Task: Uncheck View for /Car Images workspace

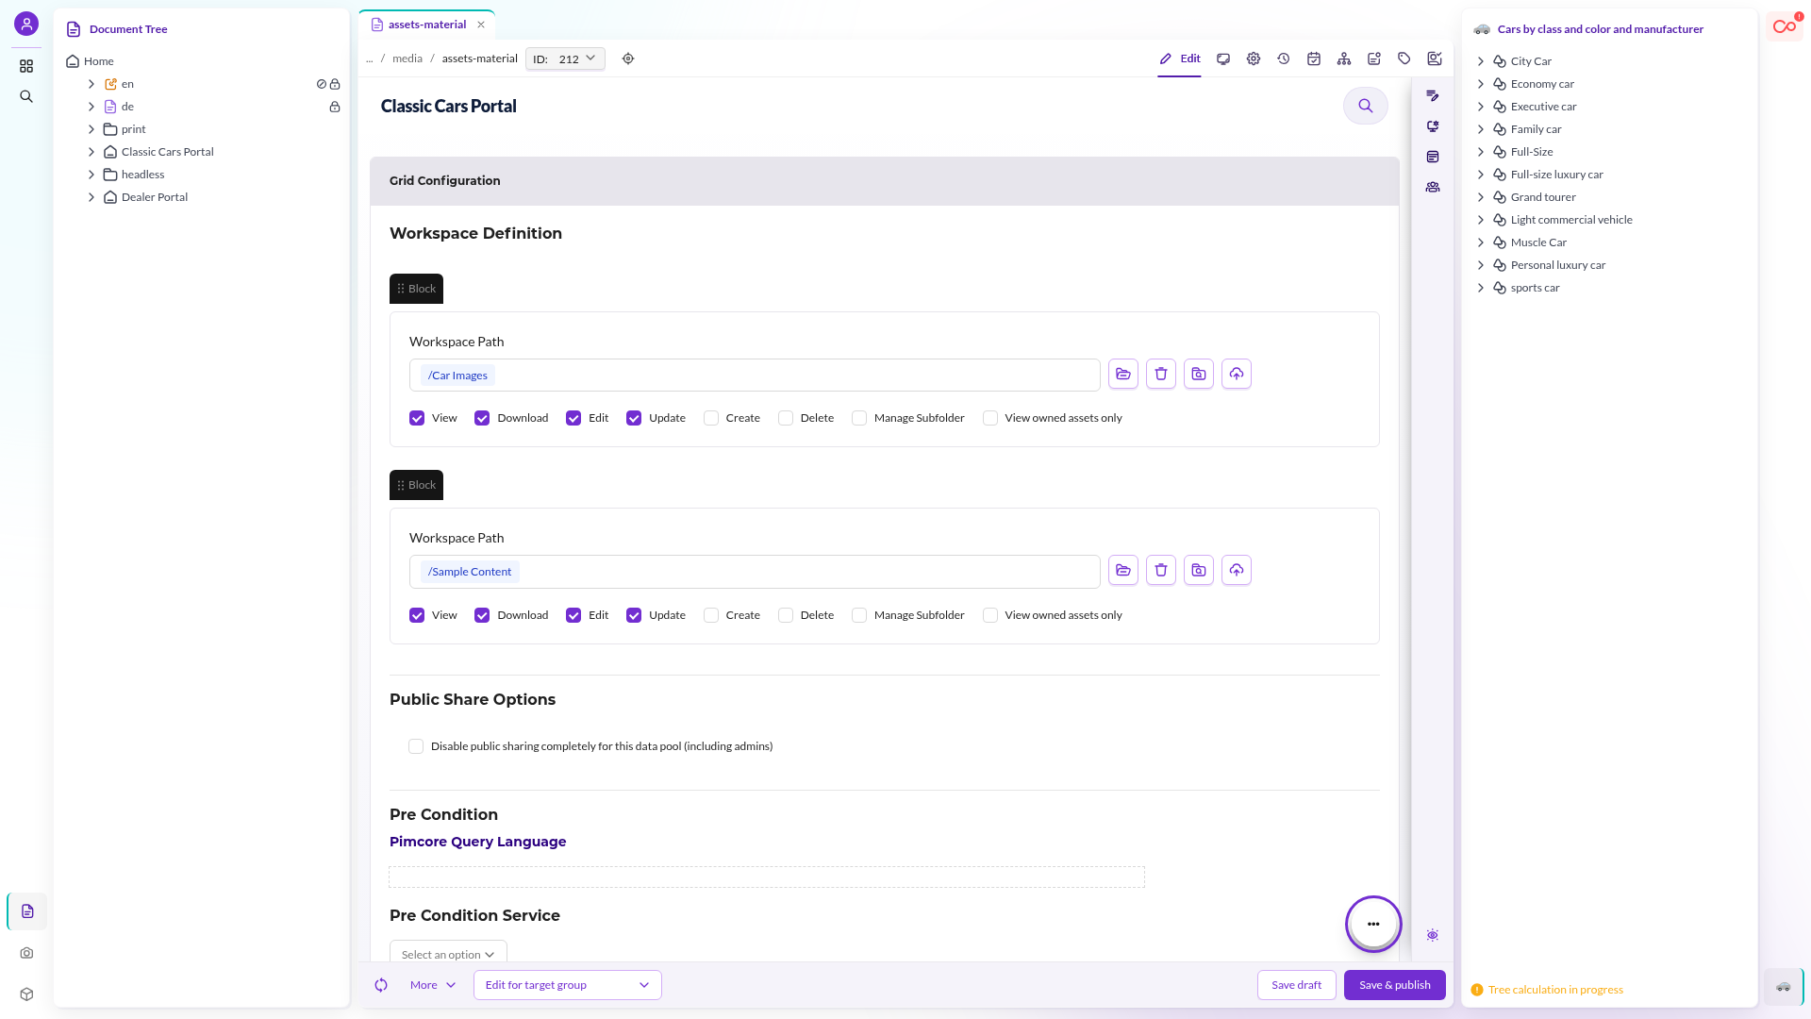Action: tap(417, 418)
